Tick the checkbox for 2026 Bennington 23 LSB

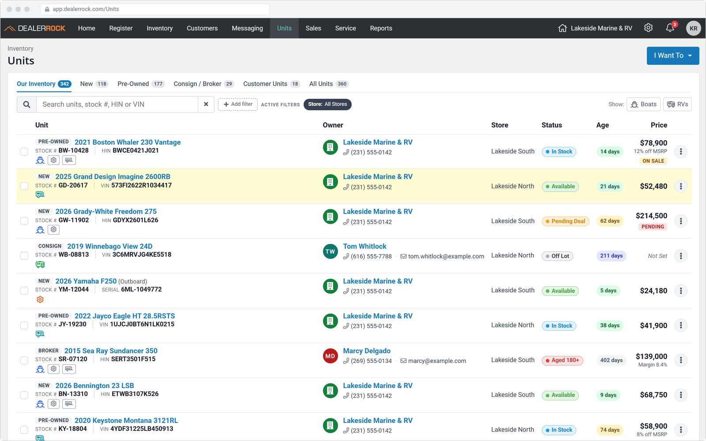pos(24,395)
